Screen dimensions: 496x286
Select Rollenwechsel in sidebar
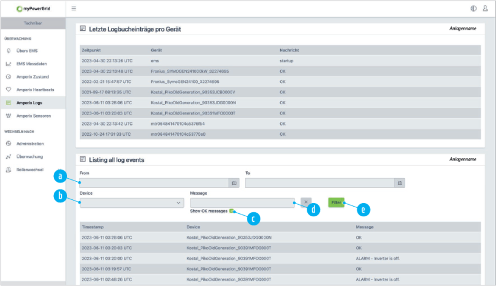point(30,170)
